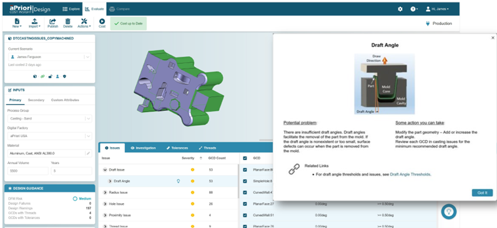Select the Secondary inputs tab
Viewport: 497px width, 228px height.
point(36,100)
